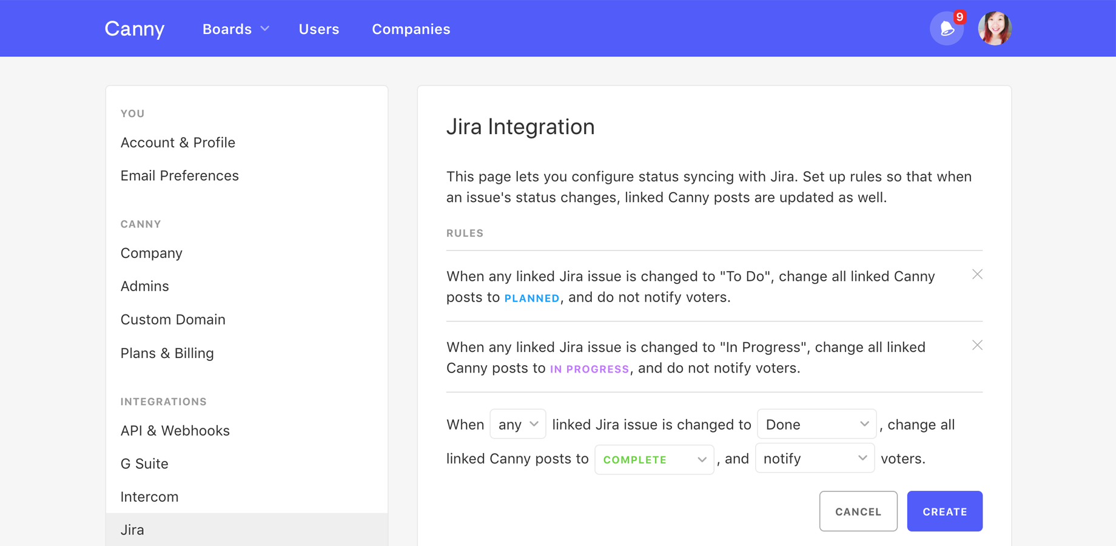Open the "any" linked issue dropdown
The image size is (1116, 546).
coord(518,424)
